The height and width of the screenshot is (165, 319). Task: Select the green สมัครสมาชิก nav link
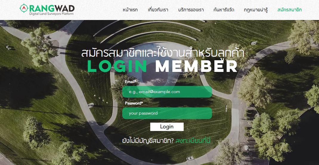point(289,10)
